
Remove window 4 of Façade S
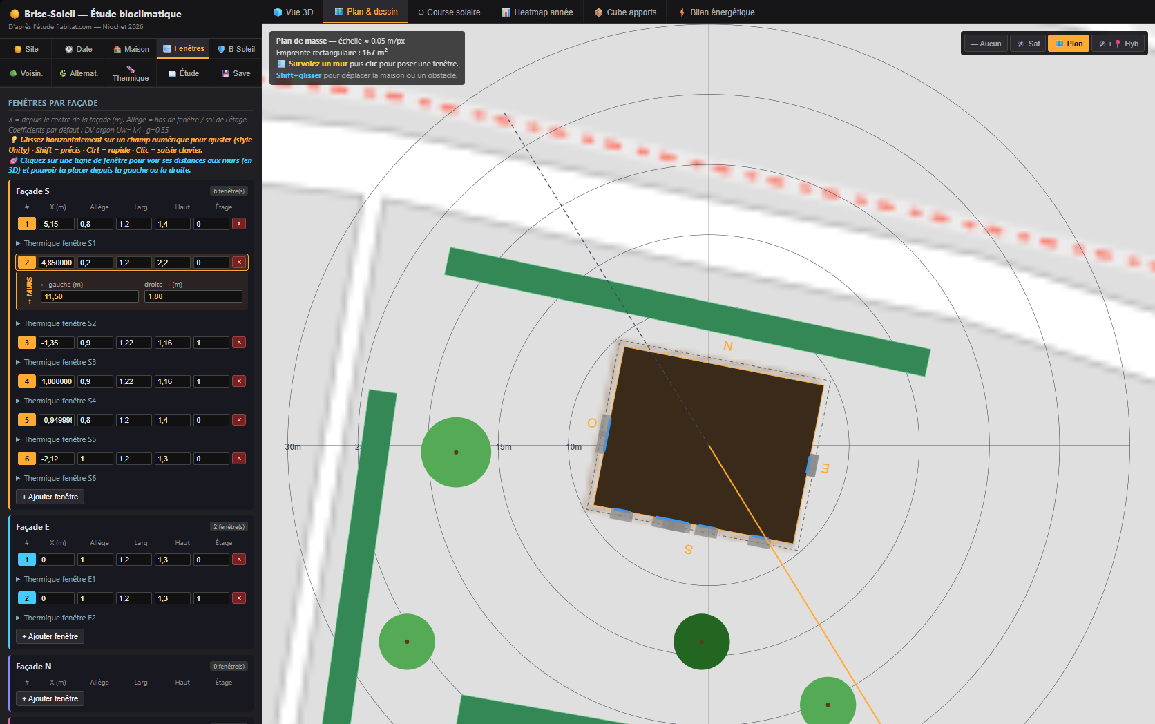tap(239, 381)
